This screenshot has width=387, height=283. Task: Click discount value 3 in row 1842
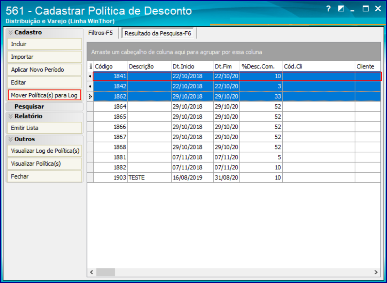click(x=261, y=87)
